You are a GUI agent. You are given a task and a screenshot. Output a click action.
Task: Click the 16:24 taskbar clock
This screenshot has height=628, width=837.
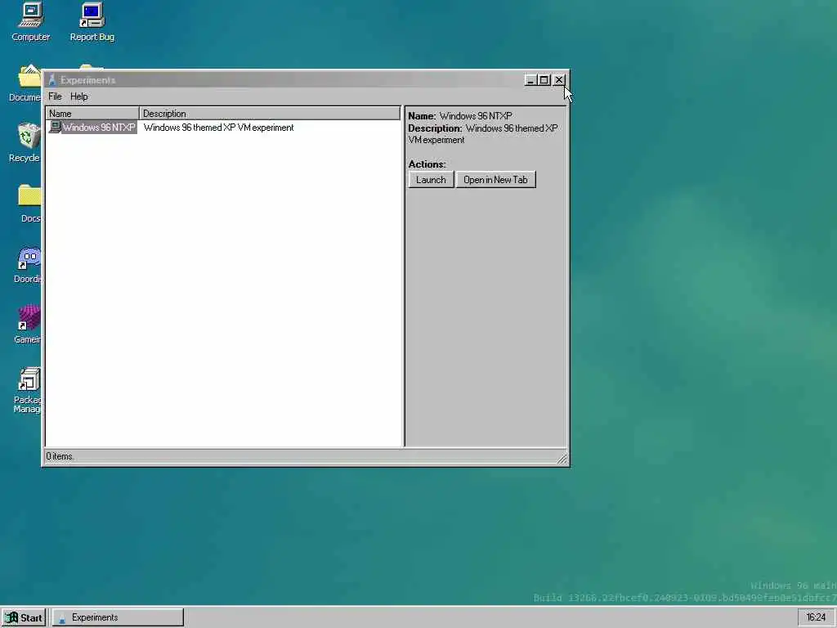[x=816, y=617]
